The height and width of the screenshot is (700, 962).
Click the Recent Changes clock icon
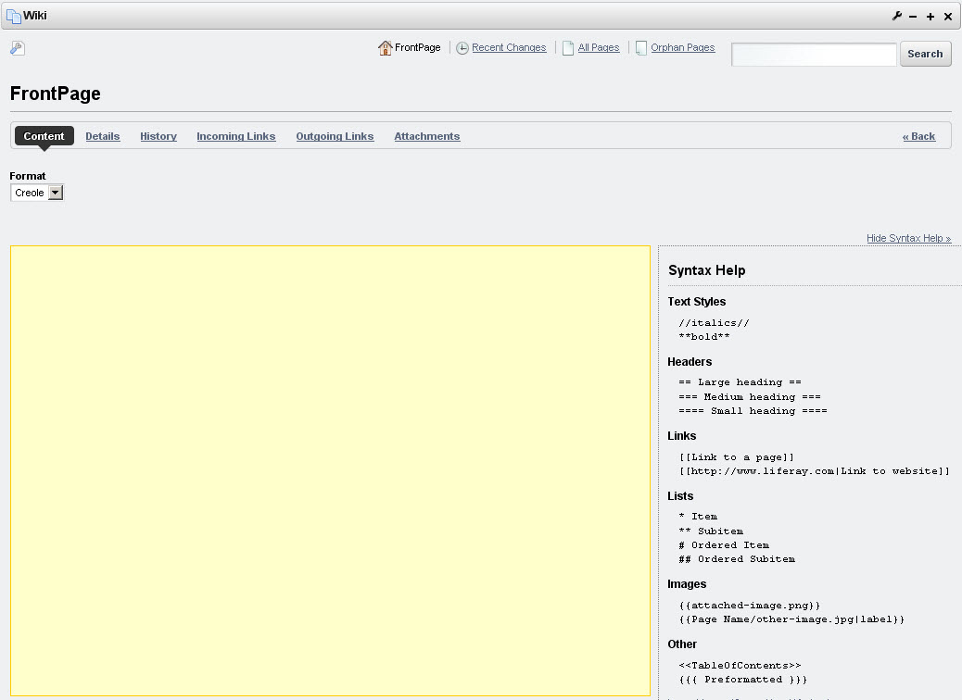click(x=462, y=48)
